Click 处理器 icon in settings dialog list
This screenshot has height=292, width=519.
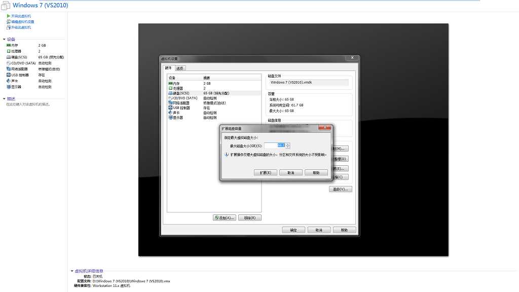pyautogui.click(x=170, y=88)
